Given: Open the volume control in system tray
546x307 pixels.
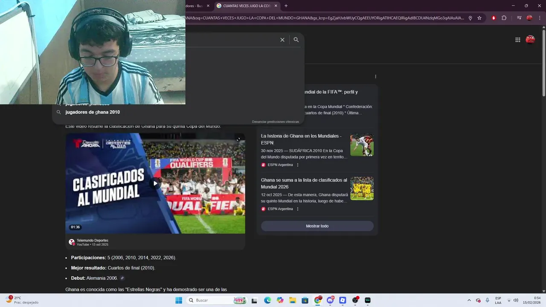Looking at the screenshot, I should [x=516, y=300].
